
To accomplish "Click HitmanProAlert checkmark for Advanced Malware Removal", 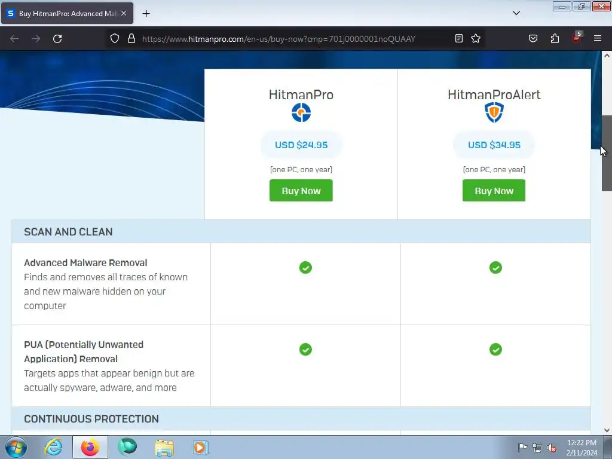I will 495,268.
